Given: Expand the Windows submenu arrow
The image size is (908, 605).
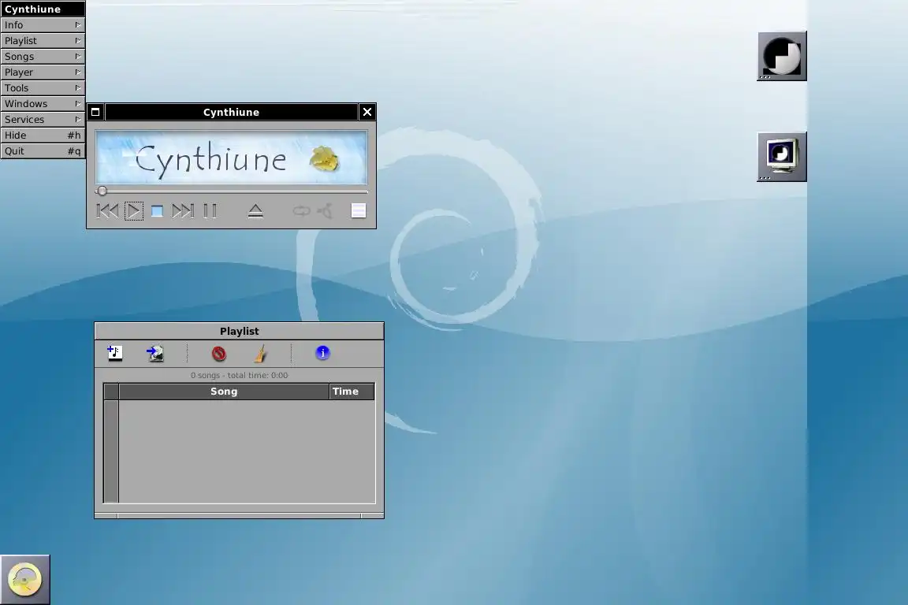Looking at the screenshot, I should coord(77,103).
